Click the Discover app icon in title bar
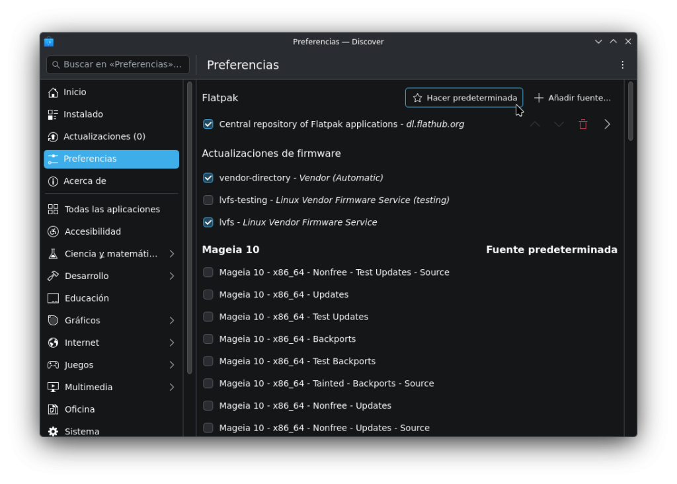 pos(49,42)
